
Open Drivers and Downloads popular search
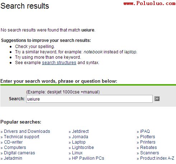tap(27, 131)
